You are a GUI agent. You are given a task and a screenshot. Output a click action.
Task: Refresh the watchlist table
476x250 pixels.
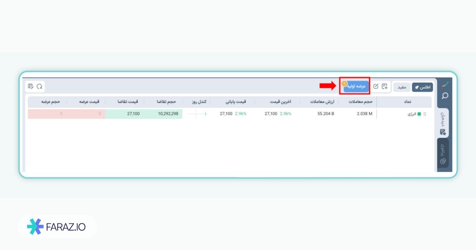click(39, 86)
